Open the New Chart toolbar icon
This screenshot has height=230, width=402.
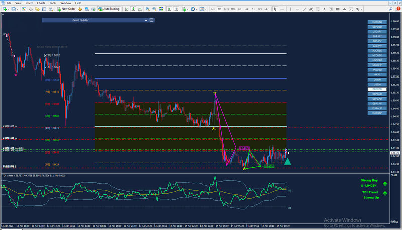5,9
